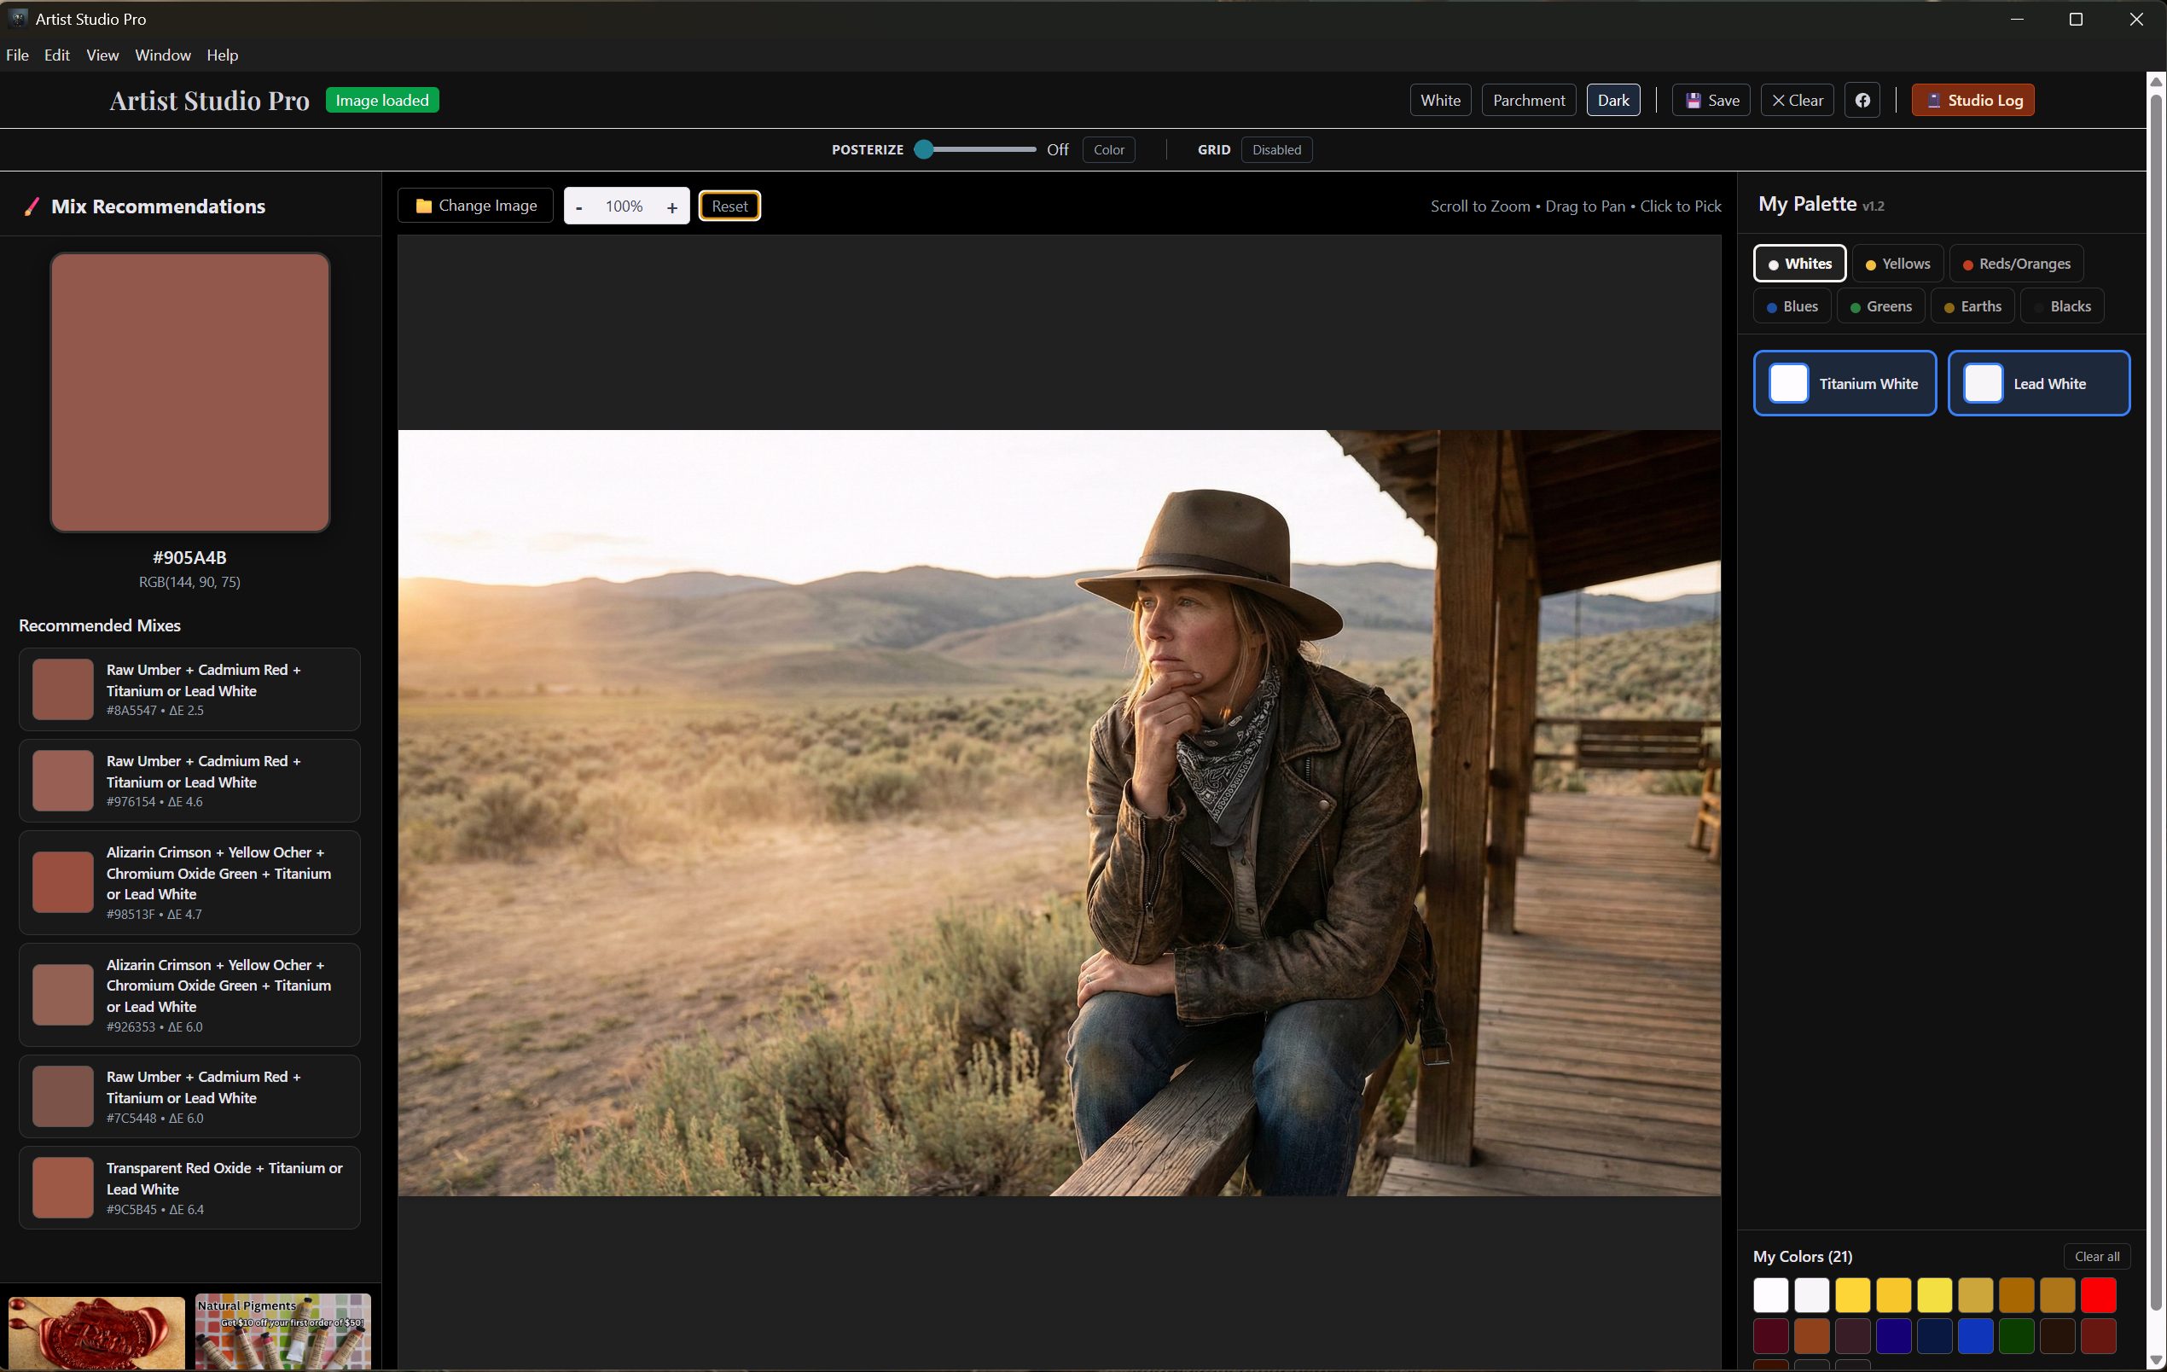This screenshot has width=2167, height=1372.
Task: Open the Natural Pigments ad thumbnail
Action: click(x=282, y=1333)
